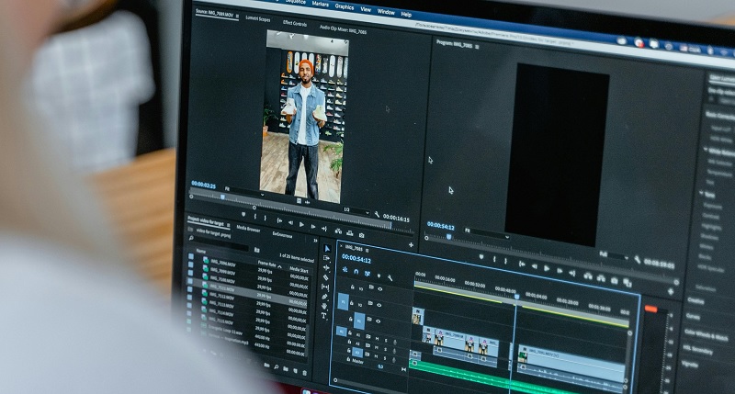Open the Source monitor 1/2 resolution dropdown
735x394 pixels.
point(356,211)
